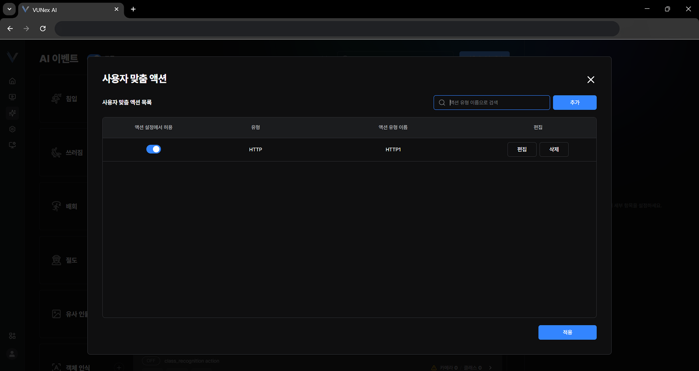Viewport: 699px width, 371px height.
Task: Click the search magnifier icon
Action: pyautogui.click(x=442, y=103)
